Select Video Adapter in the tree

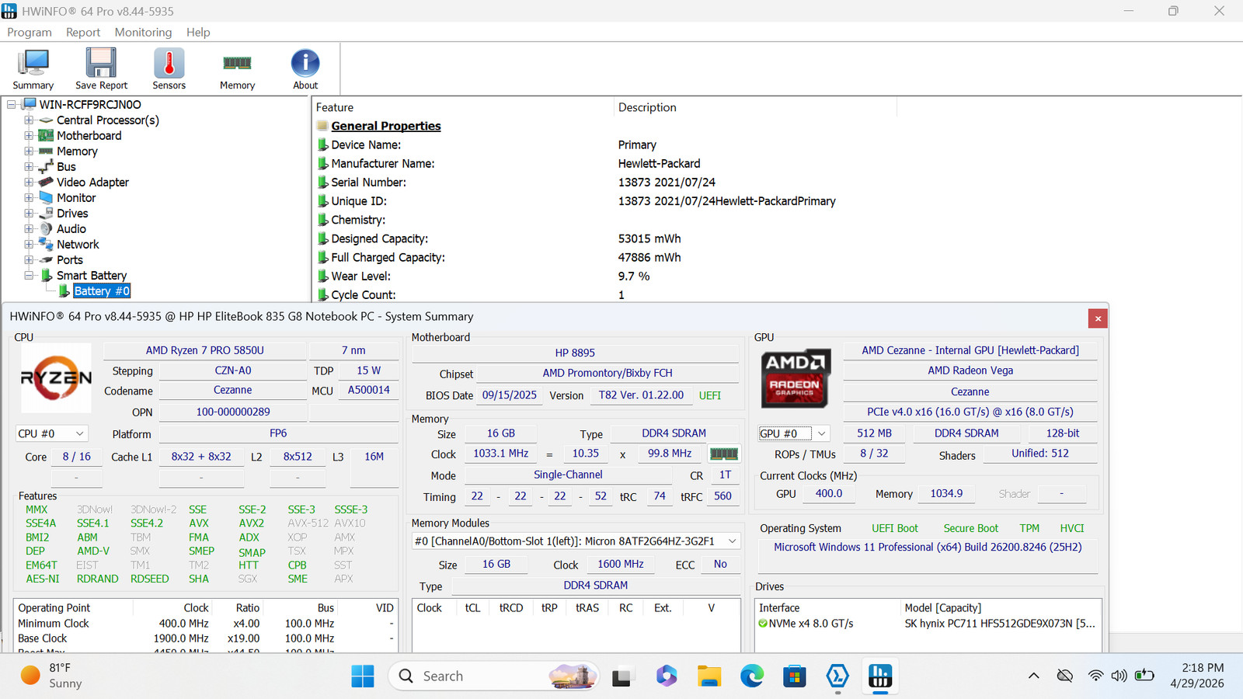click(x=92, y=183)
